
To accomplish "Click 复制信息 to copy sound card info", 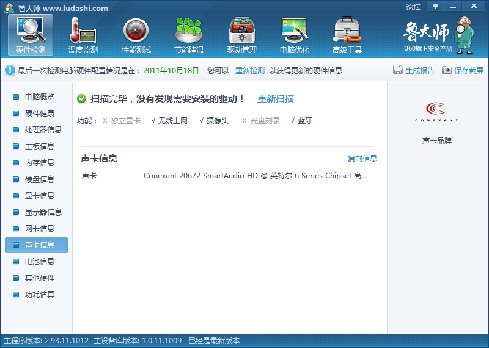I will coord(362,159).
